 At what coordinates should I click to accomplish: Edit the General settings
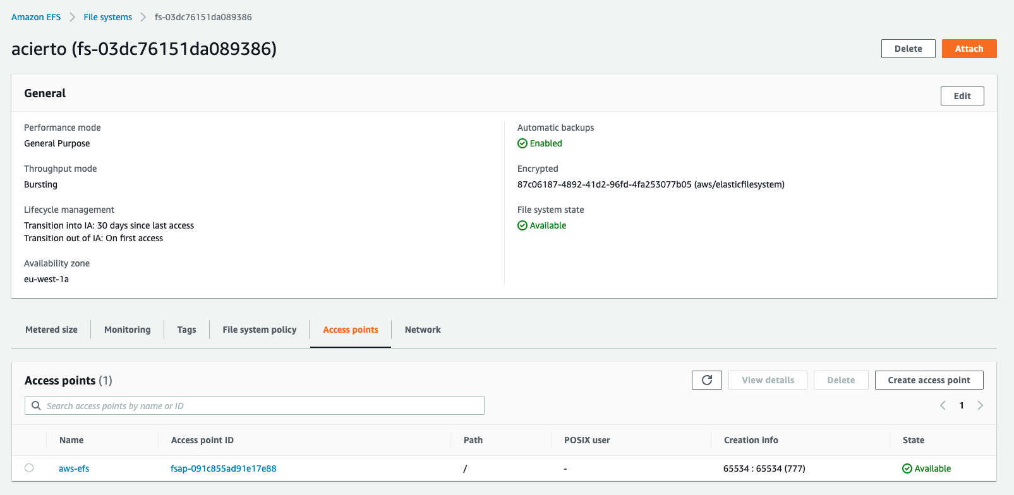tap(962, 96)
